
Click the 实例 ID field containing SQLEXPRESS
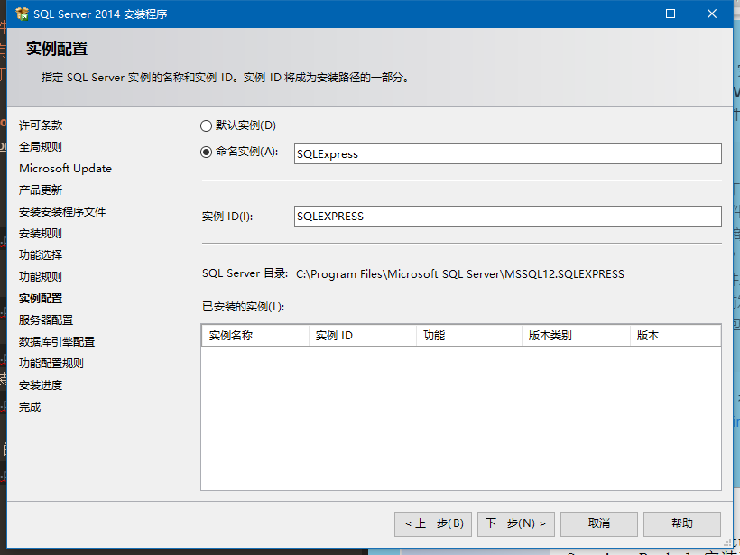[x=508, y=217]
